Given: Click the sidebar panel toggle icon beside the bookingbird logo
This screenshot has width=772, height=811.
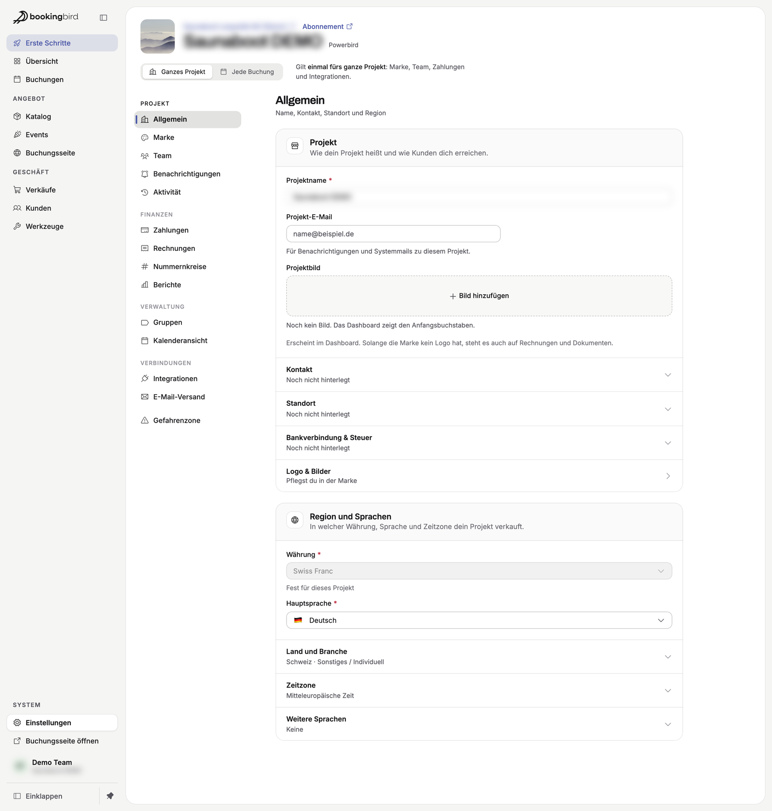Looking at the screenshot, I should (103, 18).
